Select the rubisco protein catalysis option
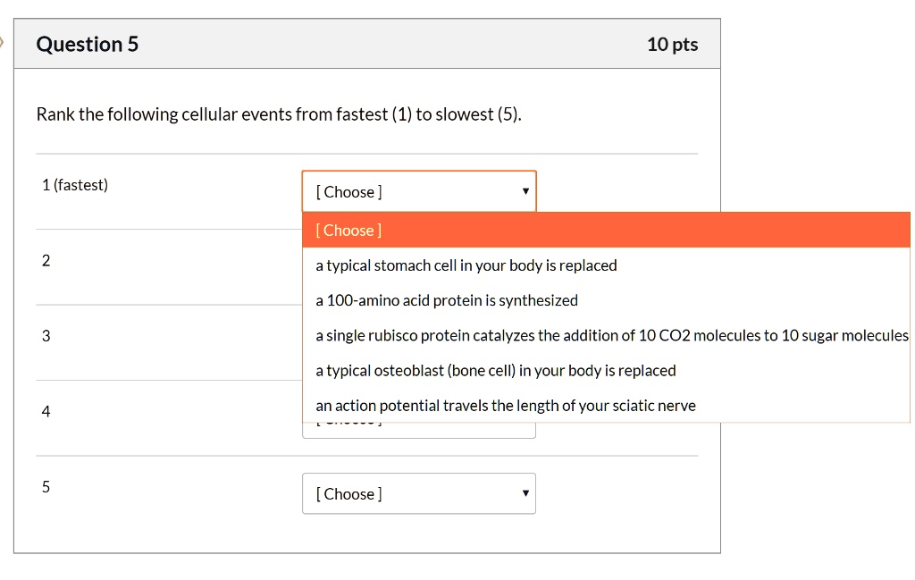Image resolution: width=915 pixels, height=580 pixels. [612, 335]
